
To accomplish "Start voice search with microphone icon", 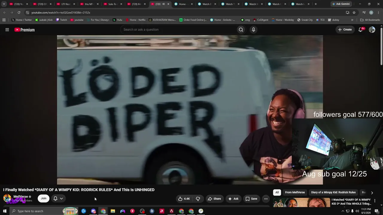I will coord(253,30).
